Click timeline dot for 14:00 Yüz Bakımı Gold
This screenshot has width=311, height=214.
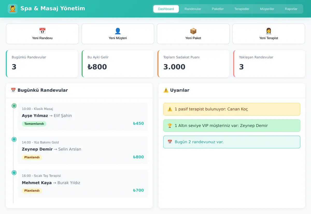click(x=14, y=139)
